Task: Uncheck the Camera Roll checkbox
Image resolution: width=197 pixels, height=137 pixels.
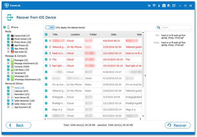Action: tap(8, 36)
